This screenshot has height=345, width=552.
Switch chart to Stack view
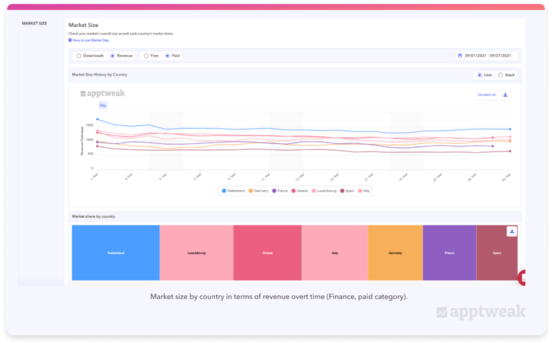(x=500, y=75)
